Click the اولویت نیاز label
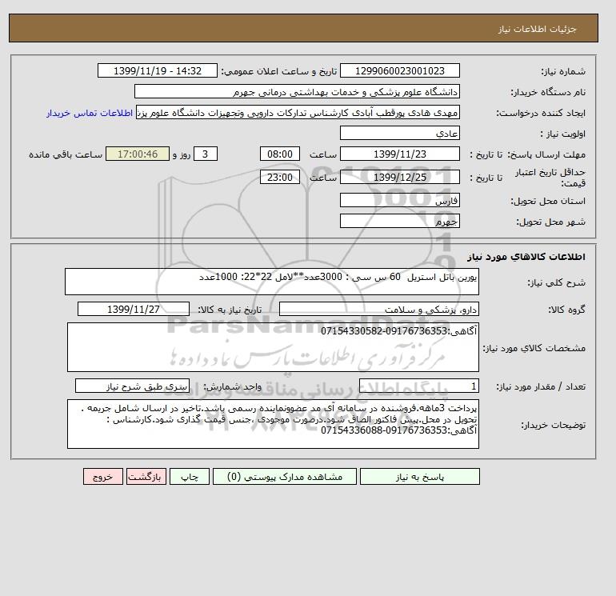616x596 pixels. click(x=563, y=134)
